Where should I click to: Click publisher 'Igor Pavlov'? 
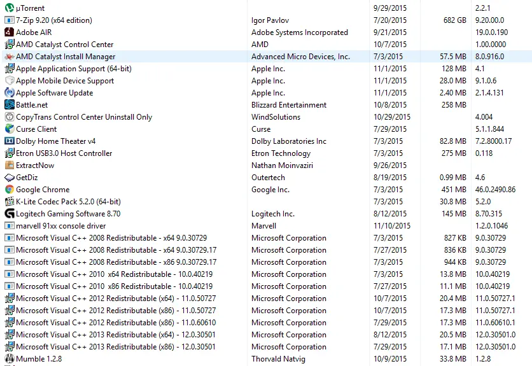(270, 20)
